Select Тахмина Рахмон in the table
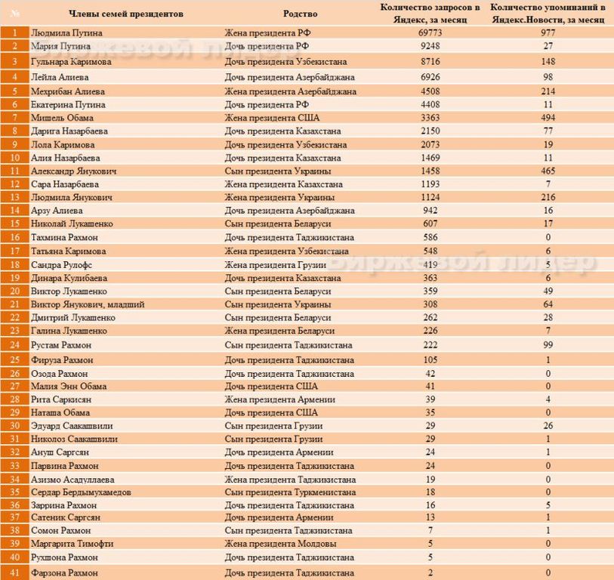 (65, 238)
